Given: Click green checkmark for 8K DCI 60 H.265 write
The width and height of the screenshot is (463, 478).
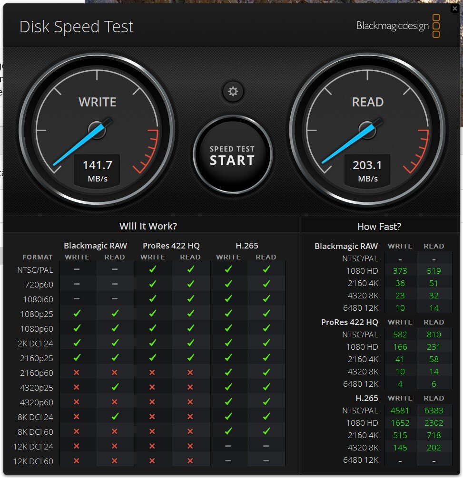Looking at the screenshot, I should (228, 431).
